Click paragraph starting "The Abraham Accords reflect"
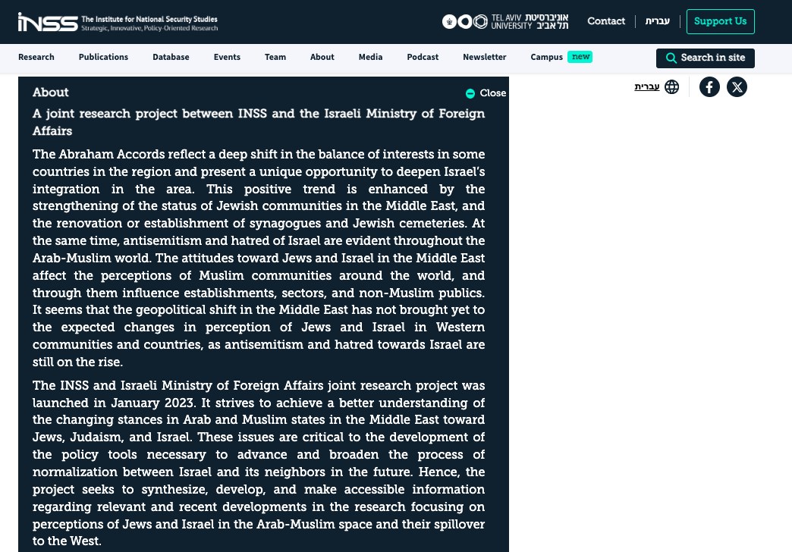This screenshot has height=552, width=792. 259,258
